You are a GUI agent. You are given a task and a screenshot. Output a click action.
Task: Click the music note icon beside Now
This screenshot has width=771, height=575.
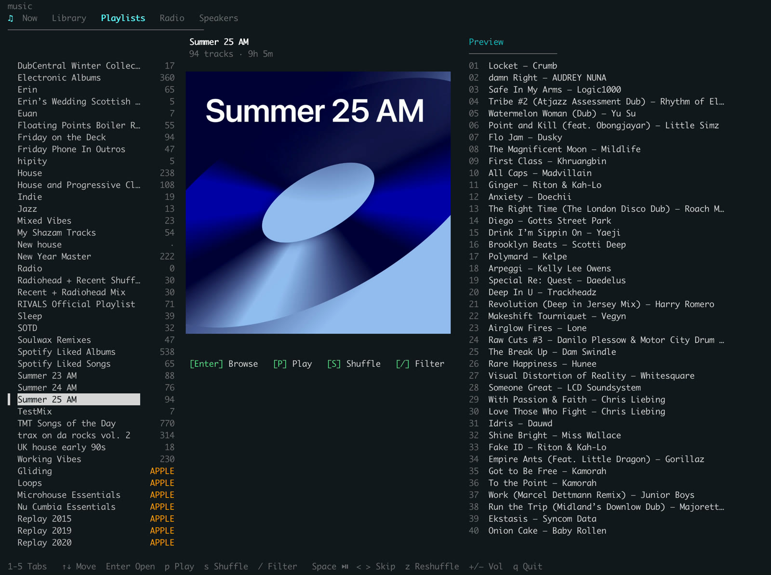[x=11, y=18]
